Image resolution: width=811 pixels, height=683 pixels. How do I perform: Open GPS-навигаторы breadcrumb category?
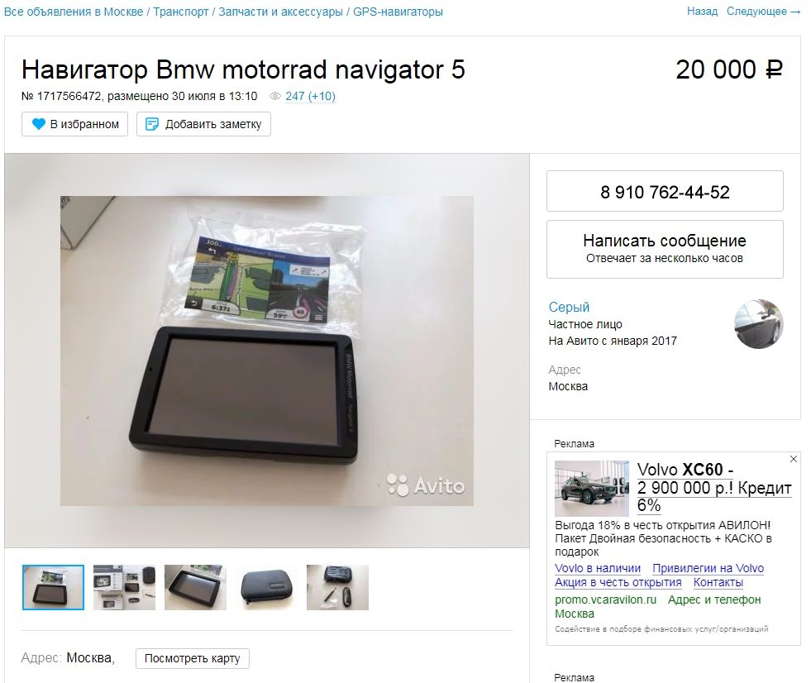pyautogui.click(x=398, y=12)
